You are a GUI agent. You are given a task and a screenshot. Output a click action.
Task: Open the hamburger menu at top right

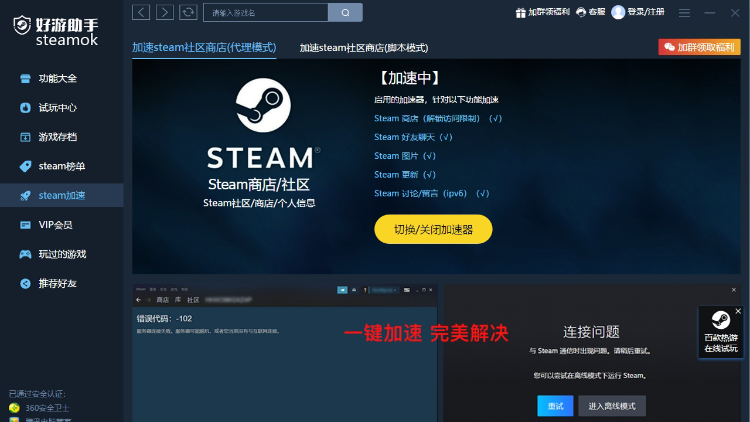[x=684, y=12]
